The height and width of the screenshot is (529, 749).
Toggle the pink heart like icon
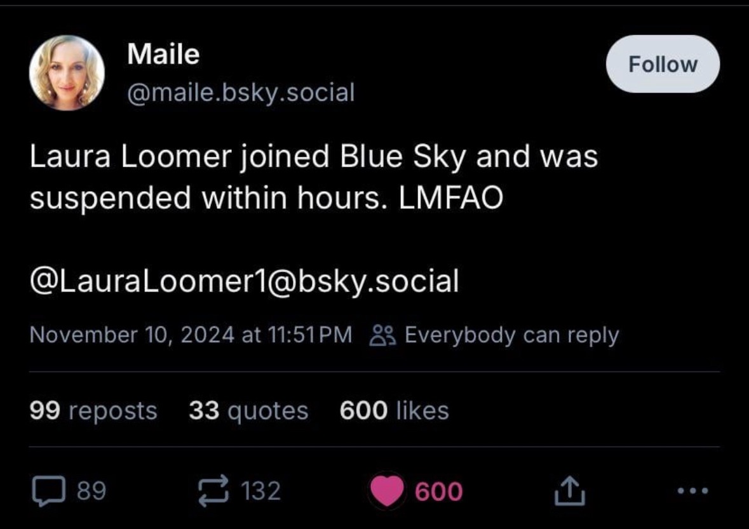[388, 491]
